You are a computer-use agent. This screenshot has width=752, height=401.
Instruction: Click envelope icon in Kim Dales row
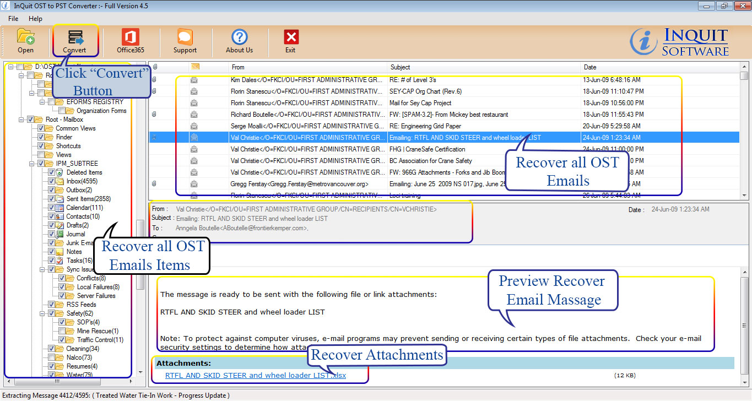pos(194,80)
